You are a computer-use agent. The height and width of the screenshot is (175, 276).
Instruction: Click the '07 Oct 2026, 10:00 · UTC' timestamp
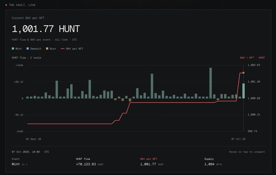(30, 152)
